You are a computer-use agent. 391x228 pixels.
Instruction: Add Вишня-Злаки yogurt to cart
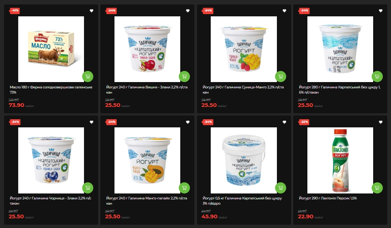coord(184,76)
